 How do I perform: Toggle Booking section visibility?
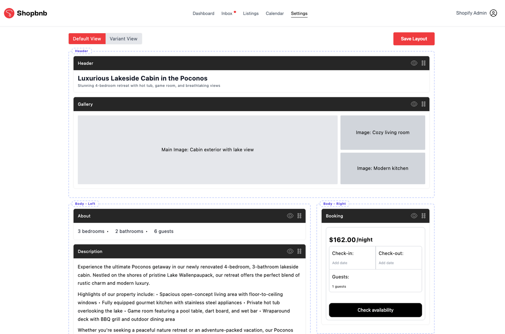pos(414,216)
